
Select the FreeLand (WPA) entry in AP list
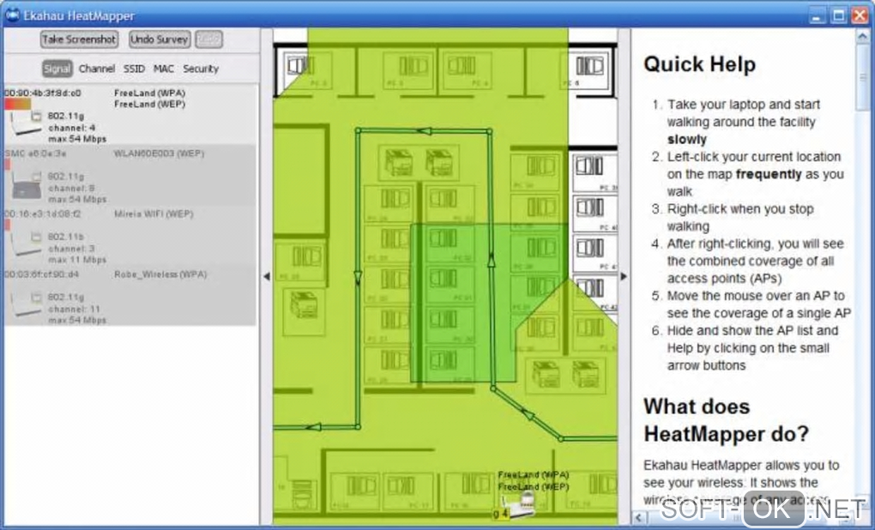pos(149,93)
